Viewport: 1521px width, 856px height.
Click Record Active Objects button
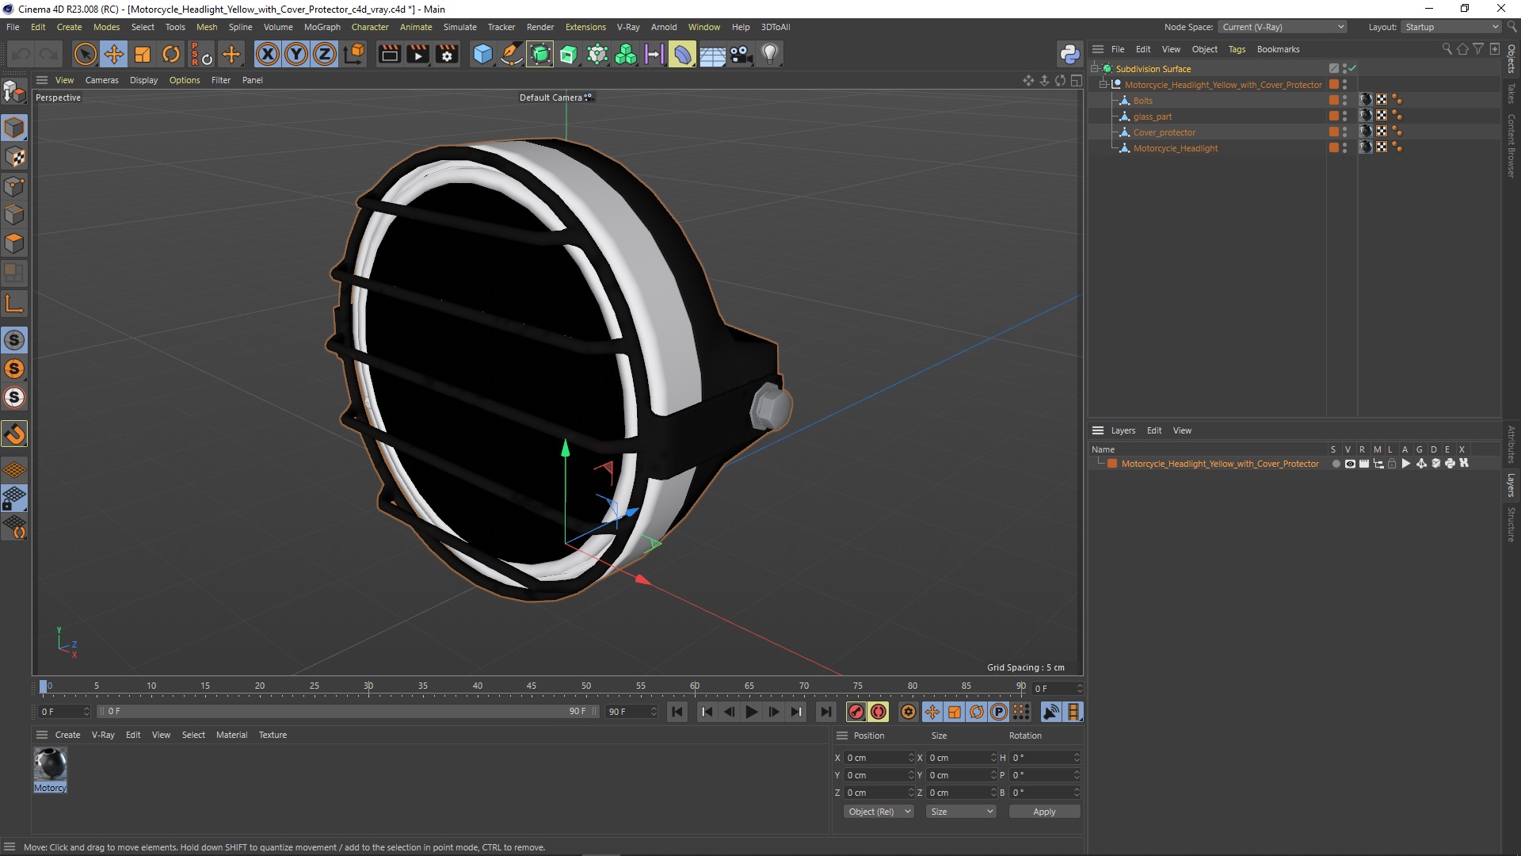pos(856,712)
